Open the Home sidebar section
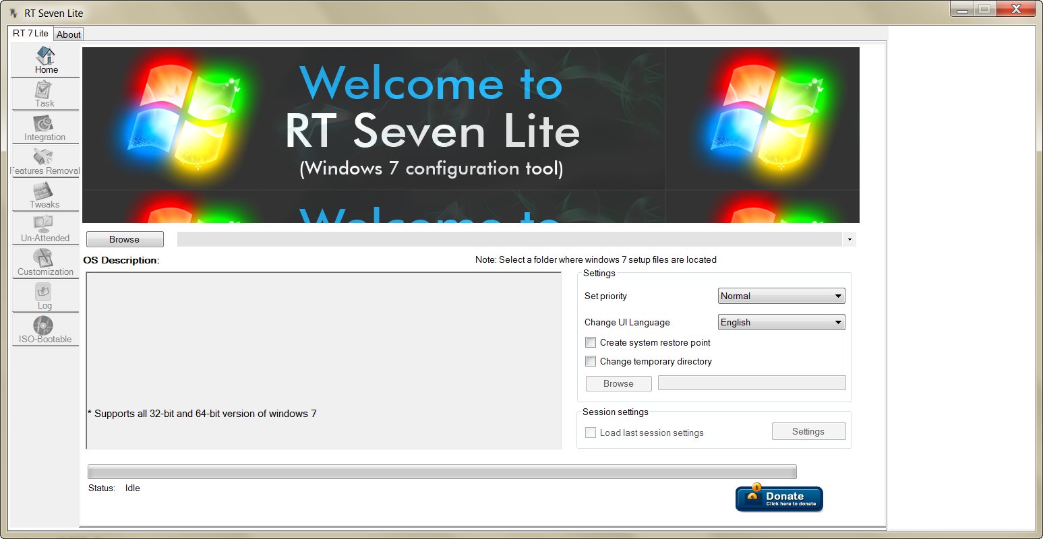The width and height of the screenshot is (1043, 539). pyautogui.click(x=45, y=61)
